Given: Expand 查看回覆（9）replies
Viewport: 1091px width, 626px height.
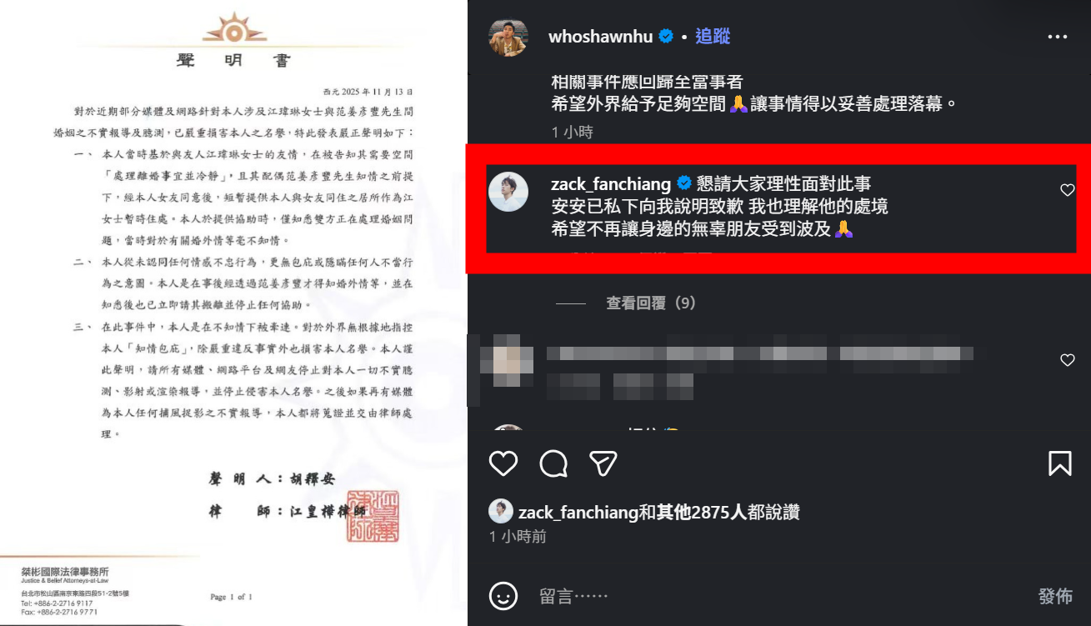Looking at the screenshot, I should tap(651, 303).
